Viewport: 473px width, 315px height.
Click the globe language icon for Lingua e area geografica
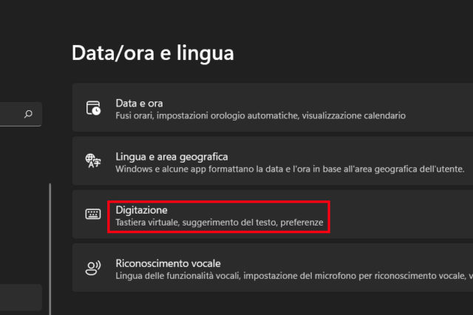(x=93, y=162)
